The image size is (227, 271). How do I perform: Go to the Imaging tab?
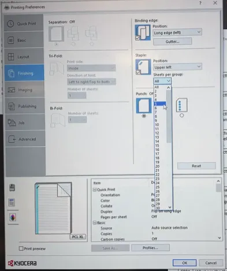25,90
